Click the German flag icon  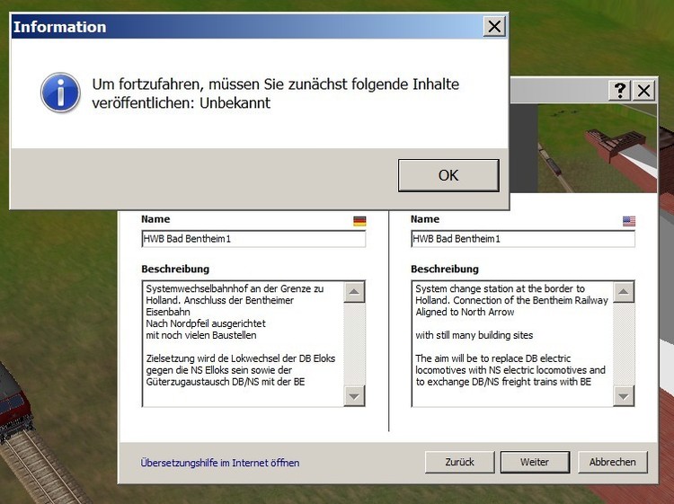pos(359,221)
